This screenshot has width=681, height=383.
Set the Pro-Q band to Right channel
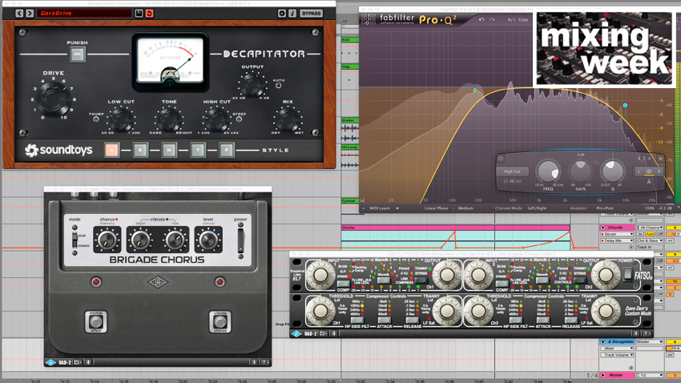tap(659, 172)
